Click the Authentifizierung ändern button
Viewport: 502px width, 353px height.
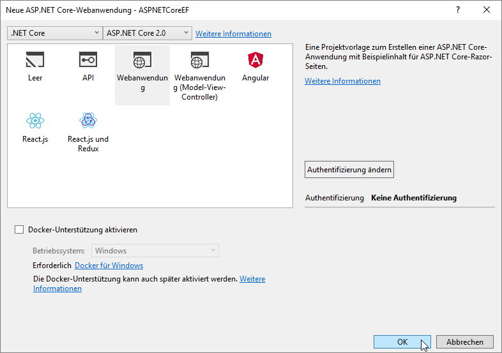[349, 170]
